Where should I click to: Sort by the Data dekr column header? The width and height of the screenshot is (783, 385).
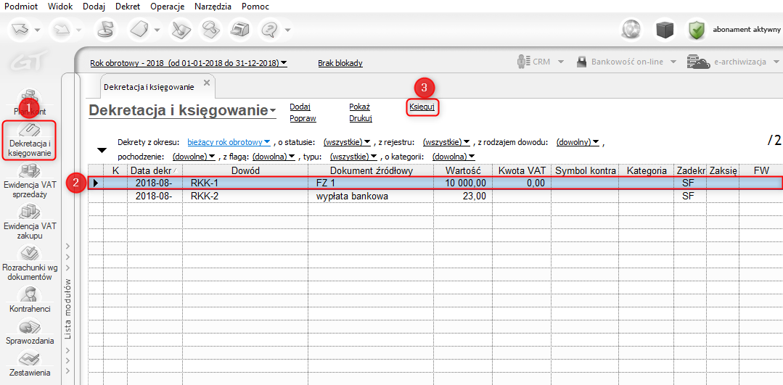click(155, 170)
